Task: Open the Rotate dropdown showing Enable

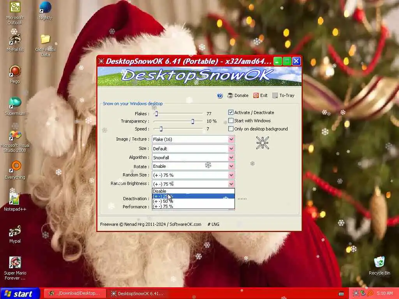Action: click(x=193, y=166)
